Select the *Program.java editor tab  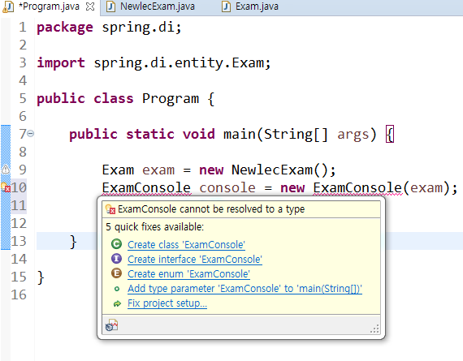49,6
